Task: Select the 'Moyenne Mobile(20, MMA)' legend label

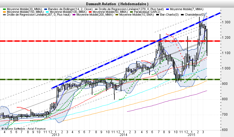Action: tap(24, 9)
